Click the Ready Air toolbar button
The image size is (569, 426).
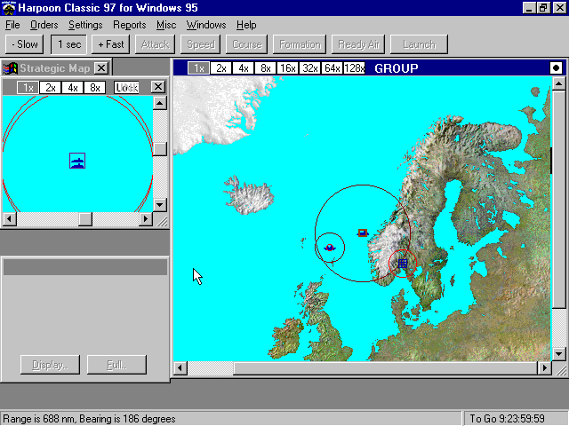pyautogui.click(x=358, y=44)
